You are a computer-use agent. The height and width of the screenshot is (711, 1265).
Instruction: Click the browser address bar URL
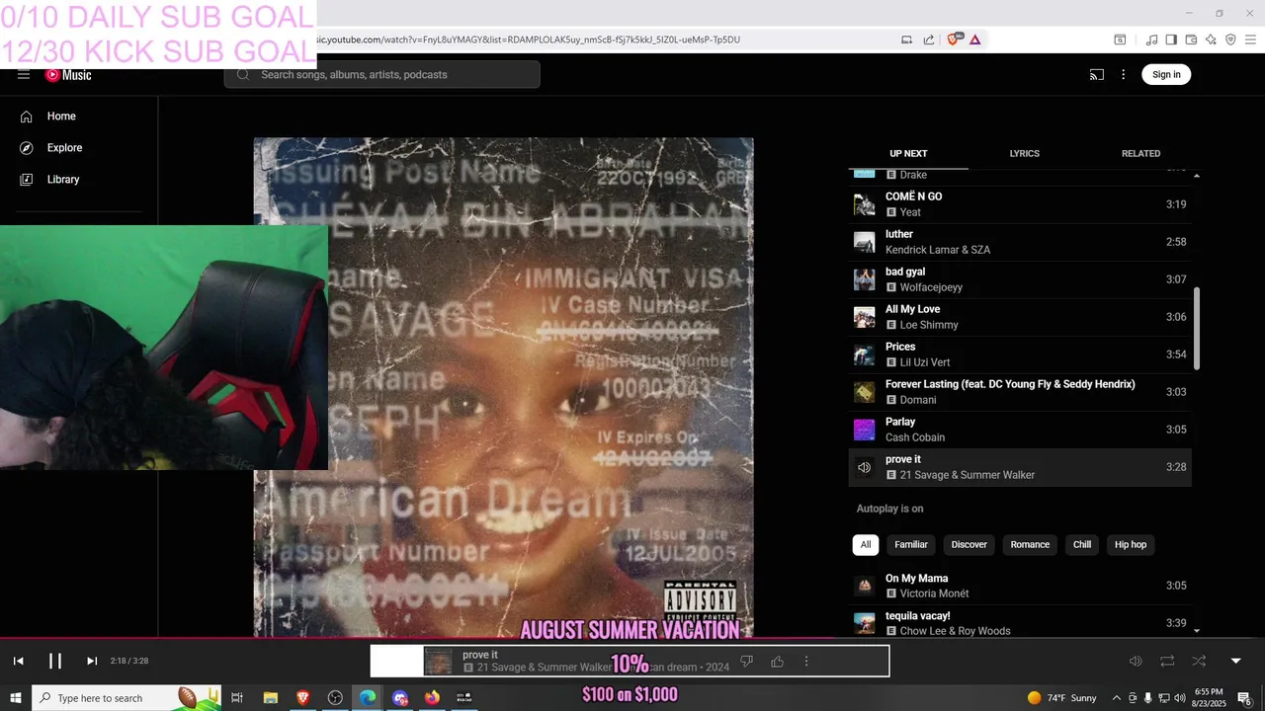click(x=529, y=39)
